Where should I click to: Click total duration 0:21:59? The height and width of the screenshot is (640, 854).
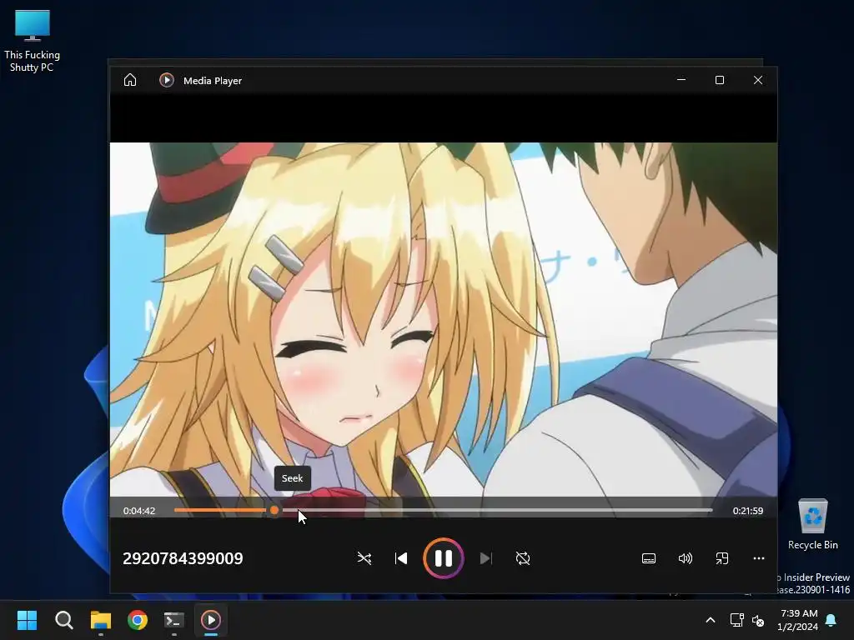(748, 511)
